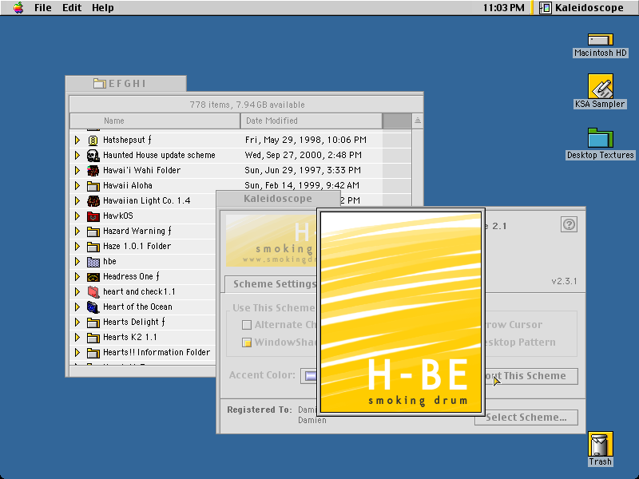
Task: Select the Hawaii Aloha folder icon
Action: pyautogui.click(x=93, y=186)
